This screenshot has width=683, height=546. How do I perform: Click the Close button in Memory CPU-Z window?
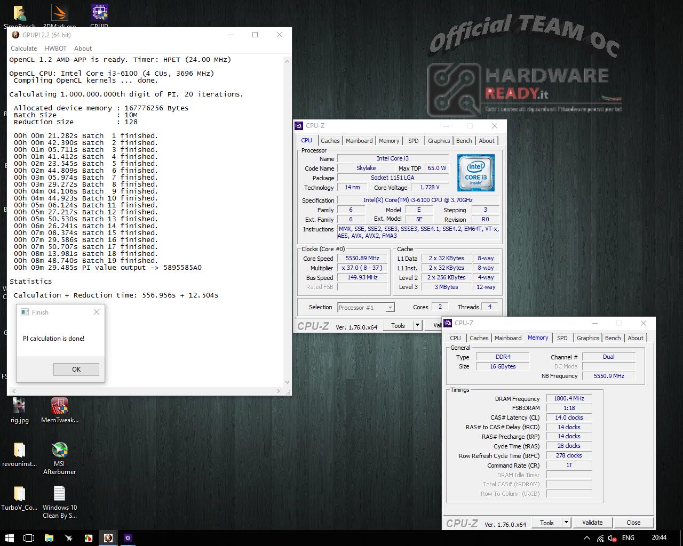point(633,523)
